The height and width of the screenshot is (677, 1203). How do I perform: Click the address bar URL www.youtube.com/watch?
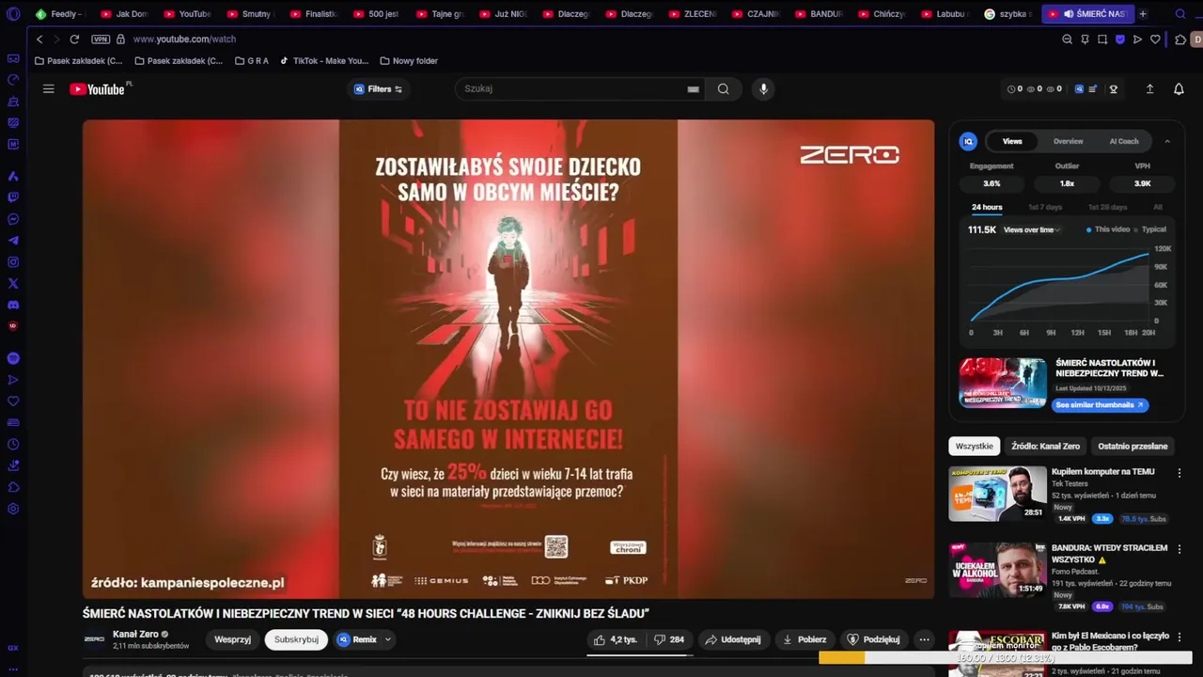pyautogui.click(x=184, y=39)
